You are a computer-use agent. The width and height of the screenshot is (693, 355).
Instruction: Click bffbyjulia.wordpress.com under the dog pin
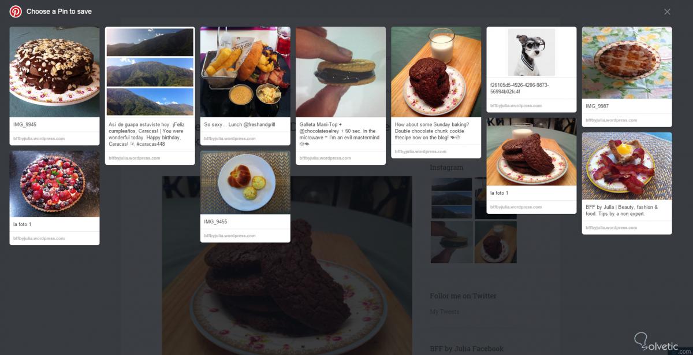pos(516,106)
